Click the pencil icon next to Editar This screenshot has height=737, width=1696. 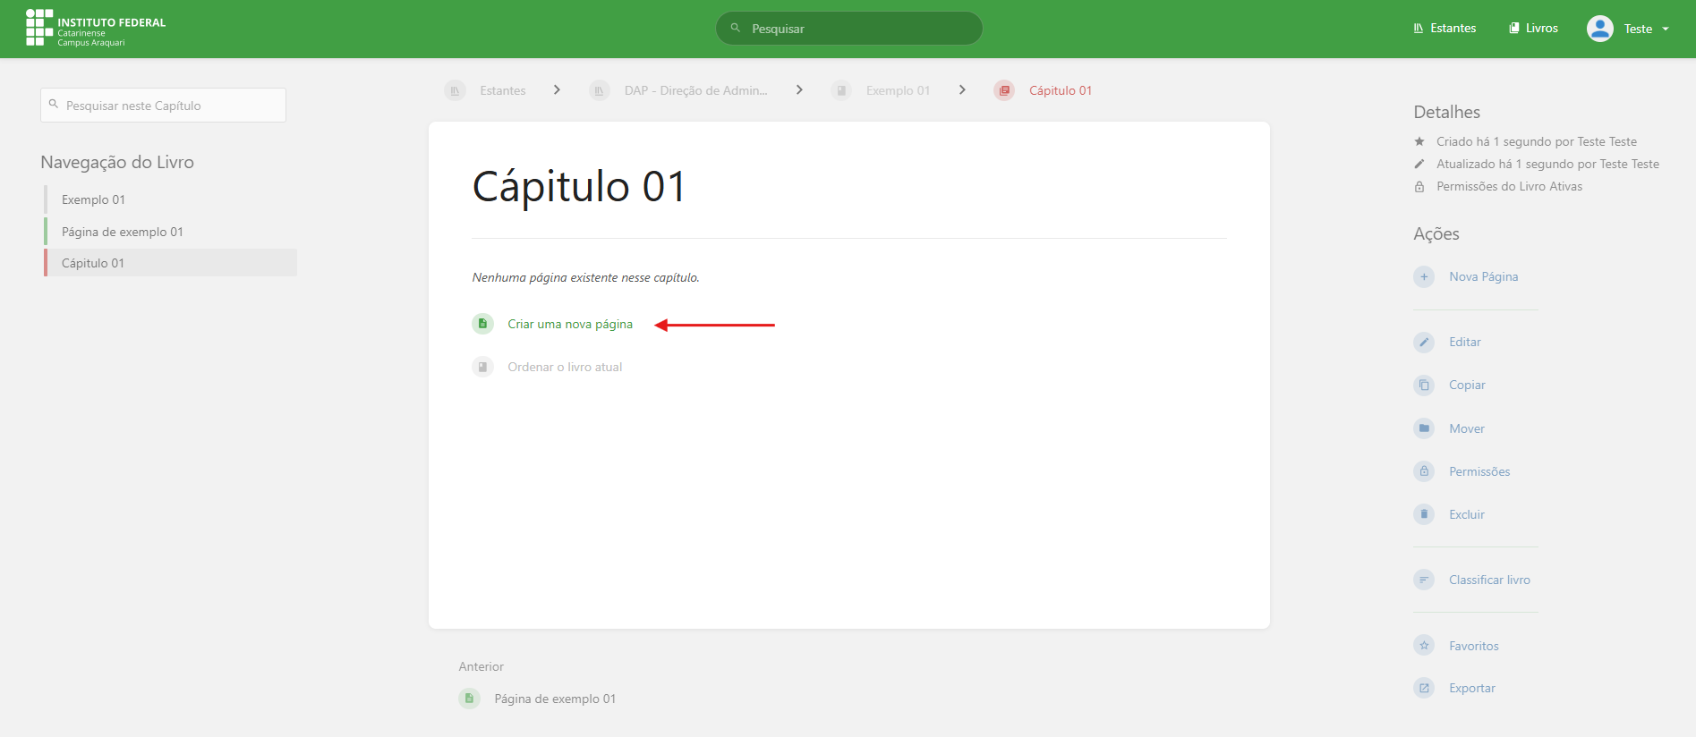tap(1424, 343)
